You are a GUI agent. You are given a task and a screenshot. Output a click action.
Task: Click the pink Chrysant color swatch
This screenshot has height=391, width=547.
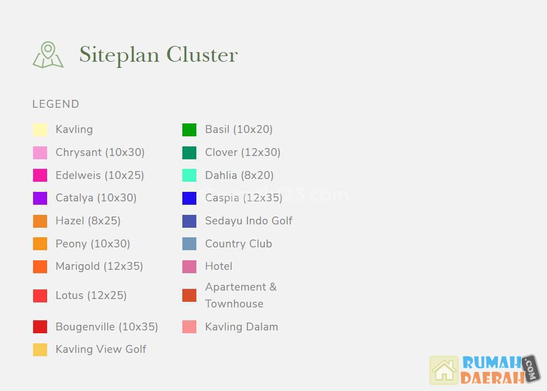[40, 153]
